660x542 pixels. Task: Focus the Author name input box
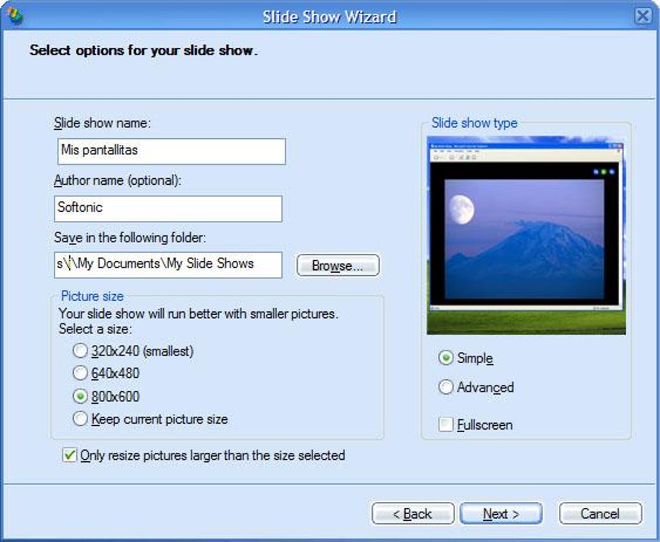click(x=168, y=209)
